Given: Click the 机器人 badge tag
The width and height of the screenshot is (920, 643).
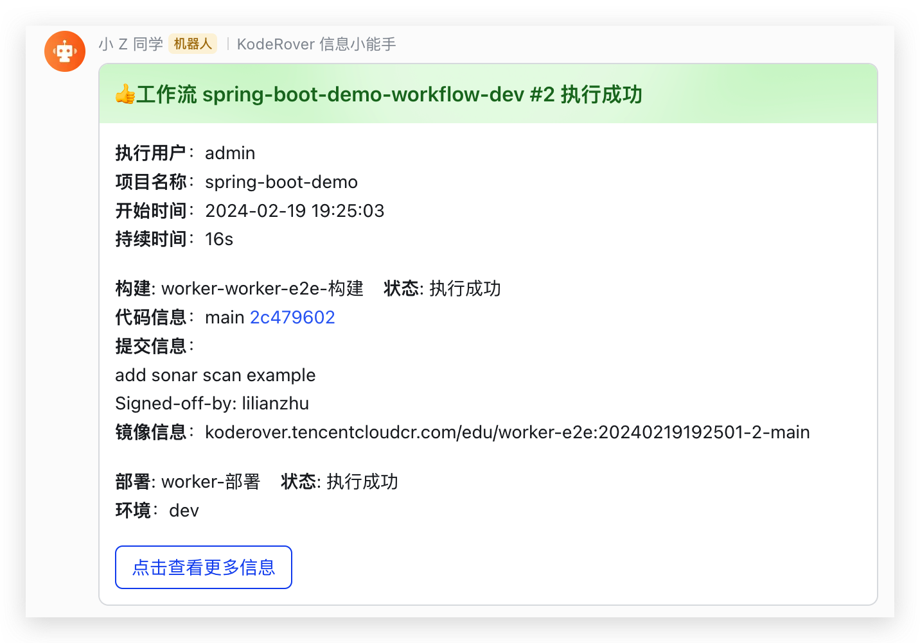Looking at the screenshot, I should (x=193, y=44).
